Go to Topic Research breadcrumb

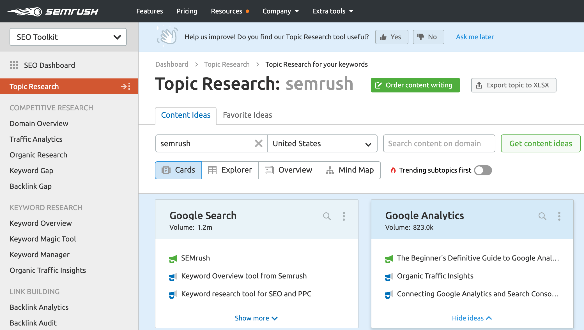[227, 64]
